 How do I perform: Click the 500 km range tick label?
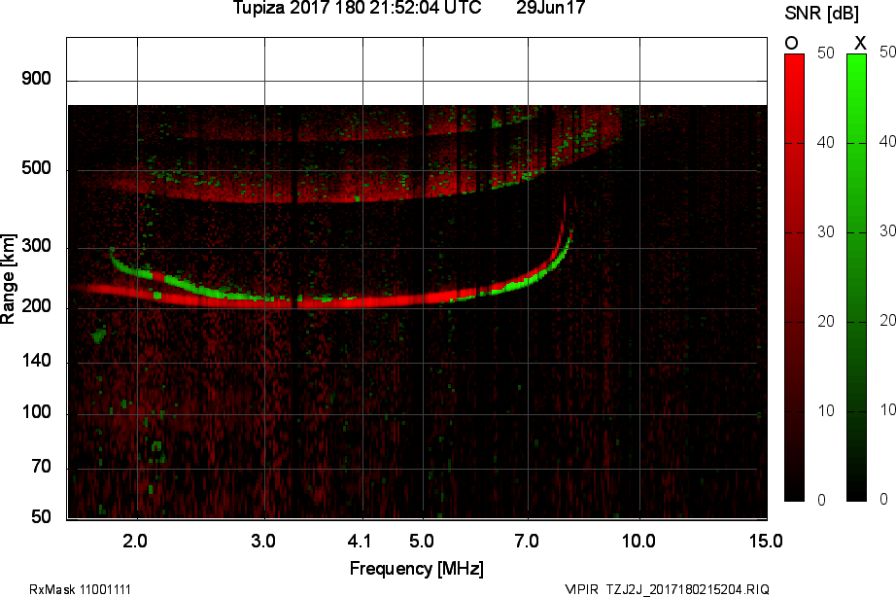tap(36, 168)
